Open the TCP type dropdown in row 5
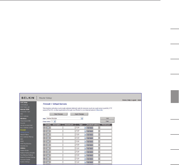The image size is (179, 165). [x=81, y=141]
